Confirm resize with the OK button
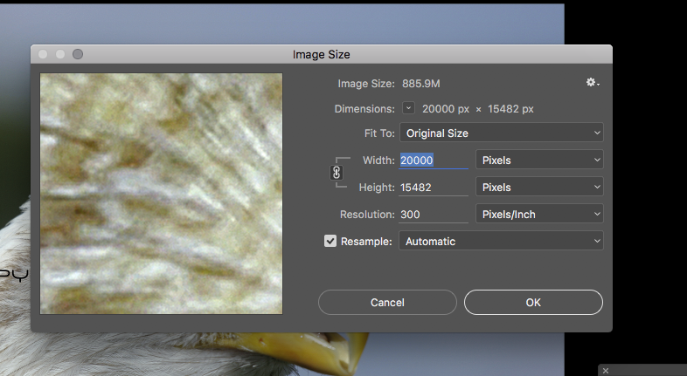 tap(533, 302)
